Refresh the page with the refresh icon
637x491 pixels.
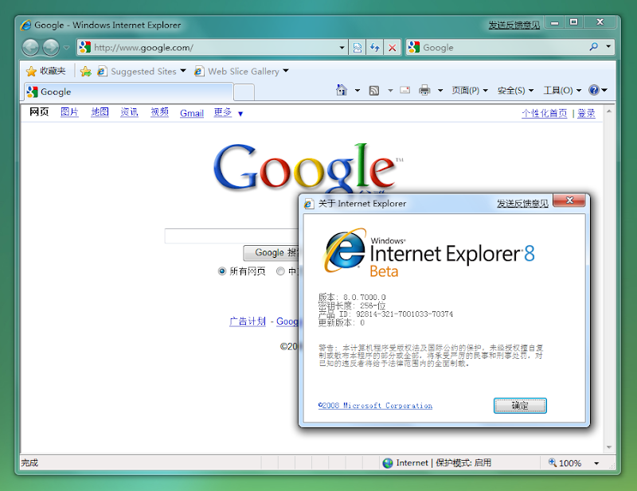[374, 48]
